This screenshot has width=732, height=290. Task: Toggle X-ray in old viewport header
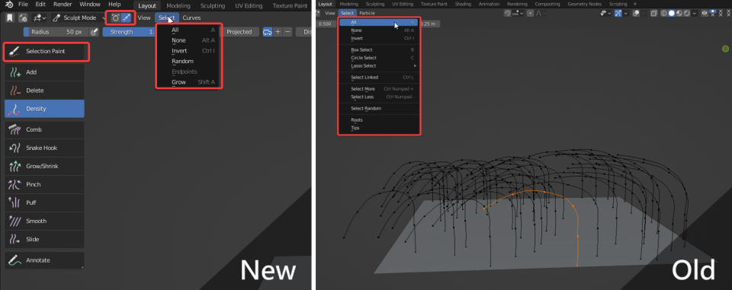click(654, 14)
